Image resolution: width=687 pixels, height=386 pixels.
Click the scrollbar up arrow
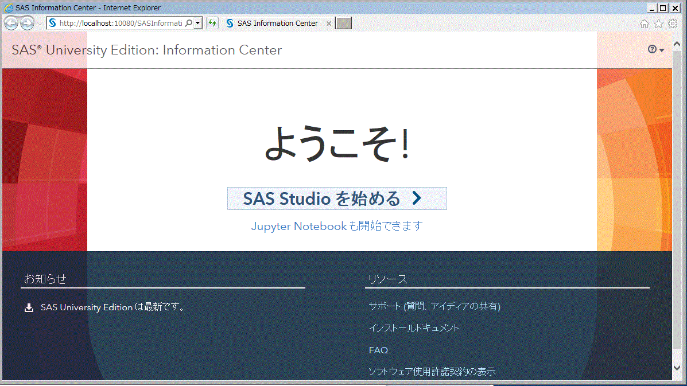coord(677,44)
